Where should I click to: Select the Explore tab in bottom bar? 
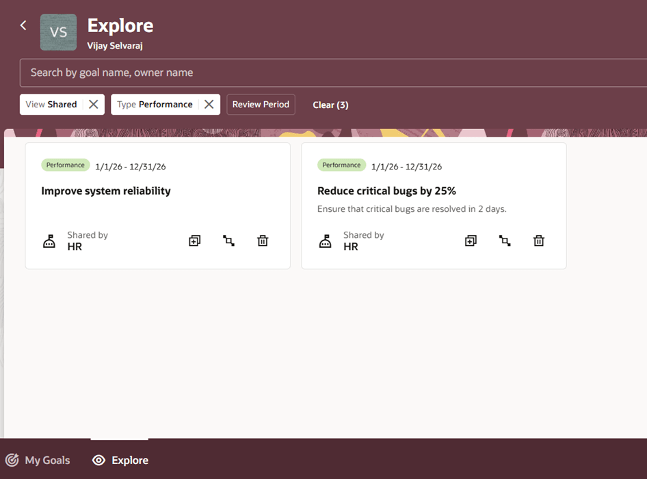tap(120, 460)
